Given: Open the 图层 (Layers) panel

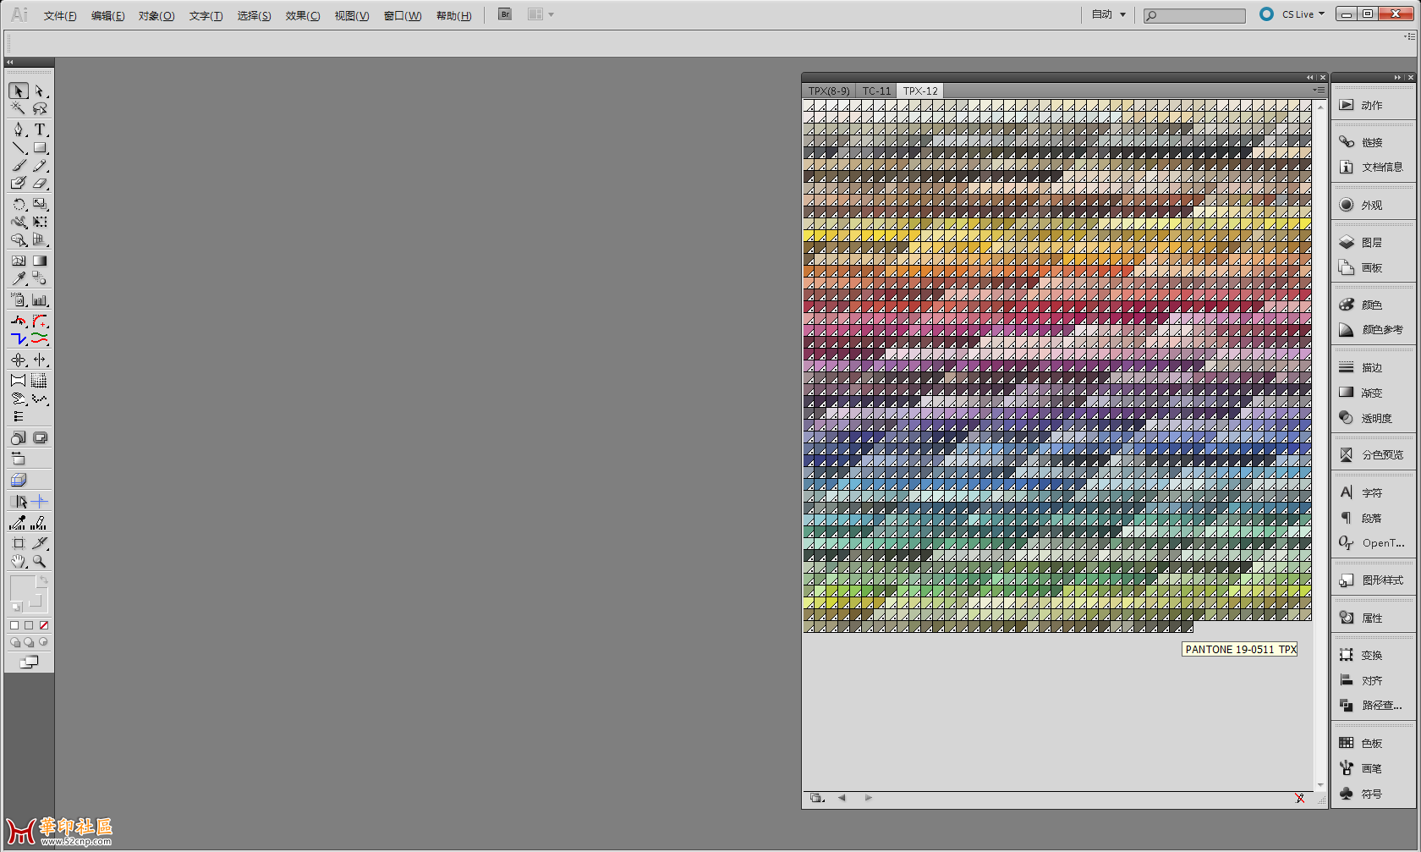Looking at the screenshot, I should (1372, 242).
